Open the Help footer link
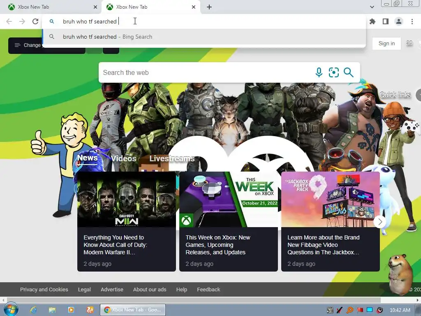 coord(181,289)
